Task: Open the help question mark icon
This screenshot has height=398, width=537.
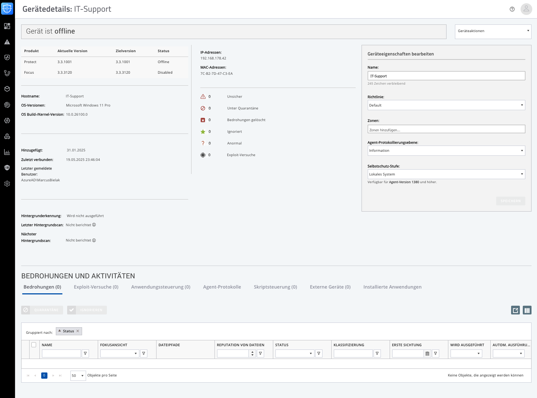Action: (512, 9)
